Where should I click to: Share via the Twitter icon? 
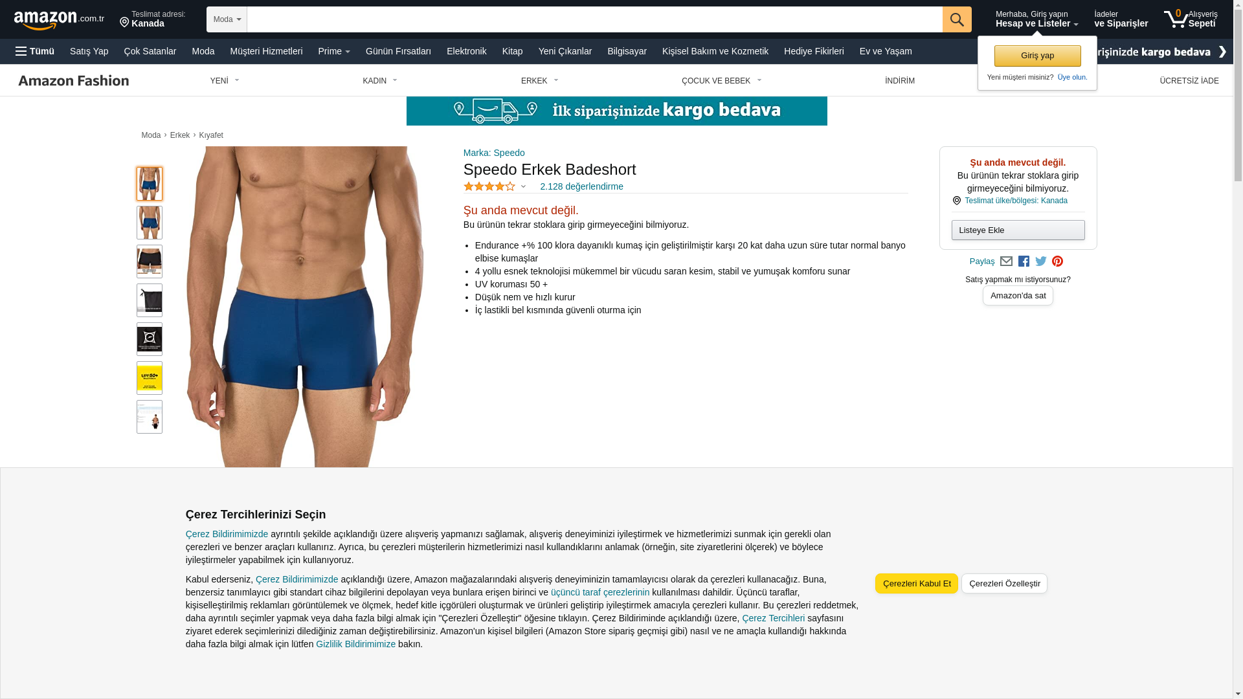point(1041,261)
